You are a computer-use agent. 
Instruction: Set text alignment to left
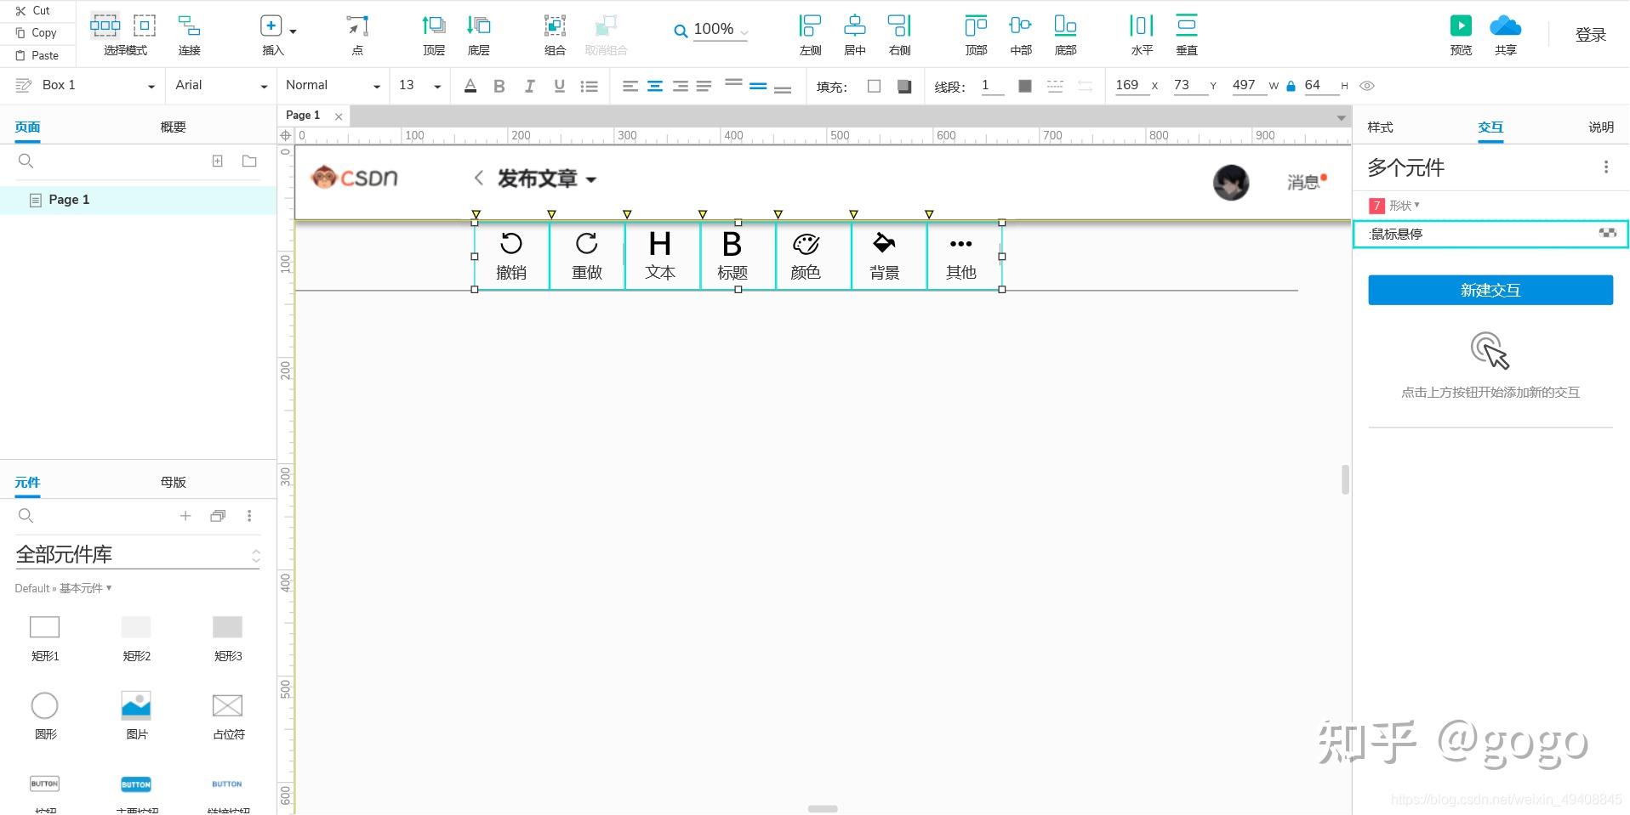(630, 86)
